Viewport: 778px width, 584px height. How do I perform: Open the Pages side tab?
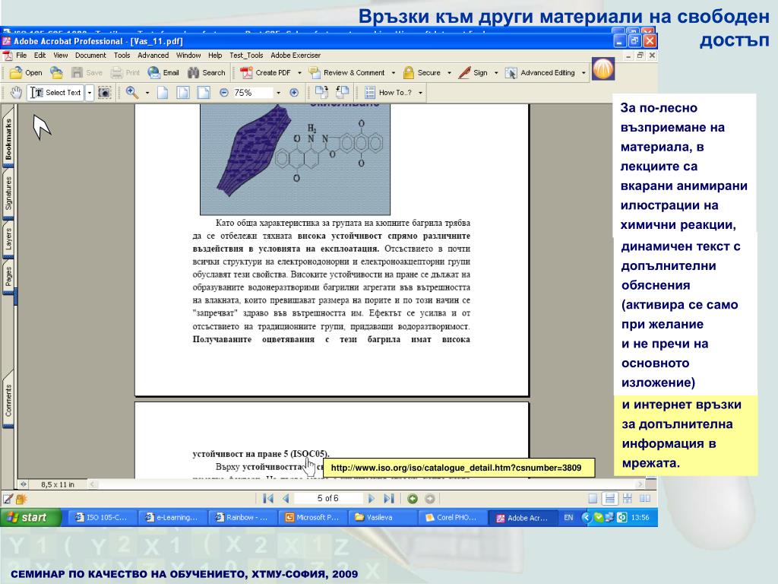[x=8, y=276]
